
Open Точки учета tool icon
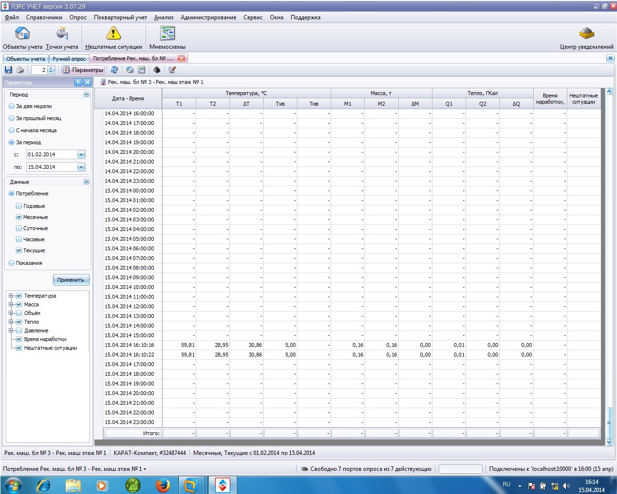[62, 38]
